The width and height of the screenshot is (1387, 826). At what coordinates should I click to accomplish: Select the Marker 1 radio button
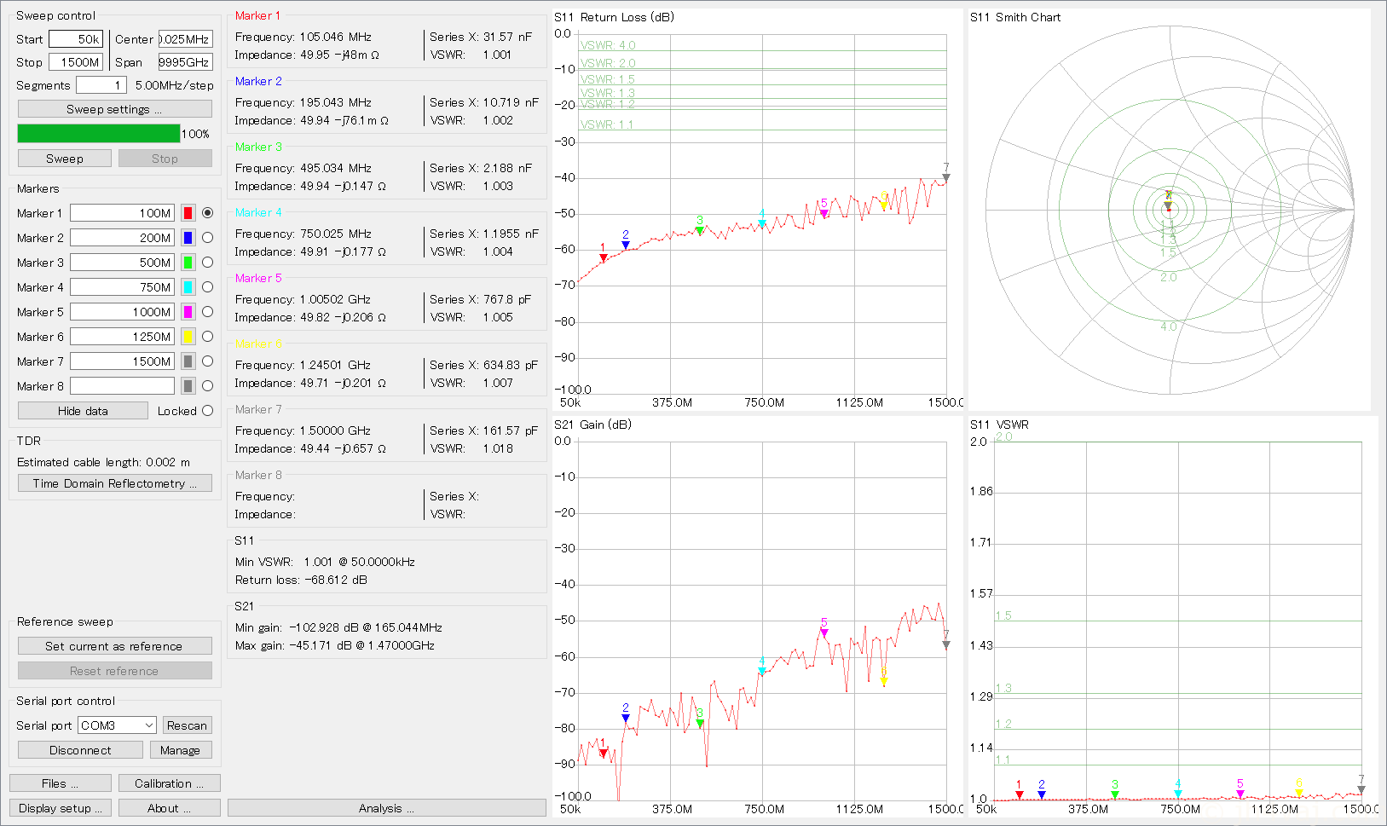207,213
